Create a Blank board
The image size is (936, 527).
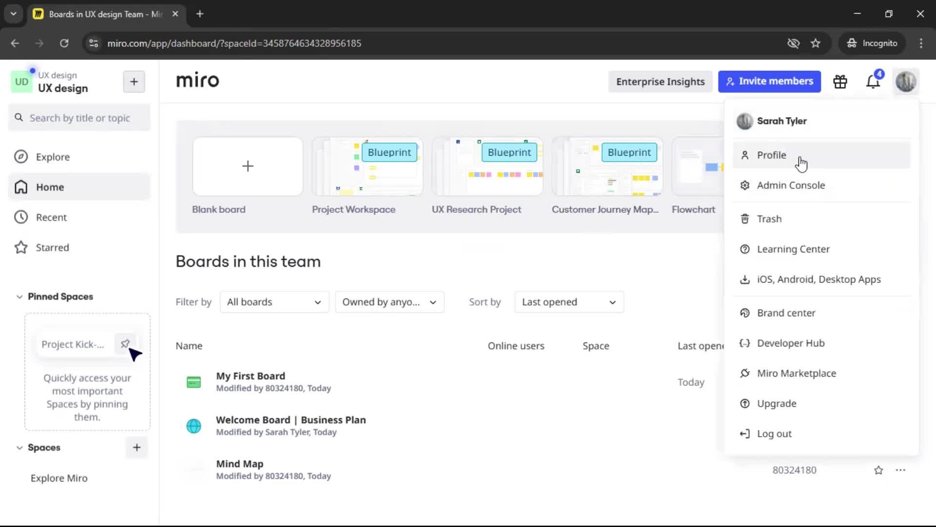[x=248, y=166]
